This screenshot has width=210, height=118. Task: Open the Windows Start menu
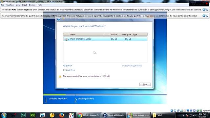coord(4,115)
